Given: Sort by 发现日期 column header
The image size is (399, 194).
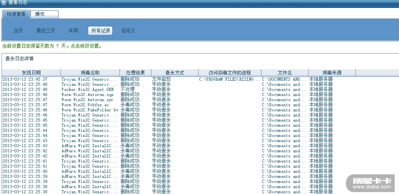Looking at the screenshot, I should click(31, 72).
